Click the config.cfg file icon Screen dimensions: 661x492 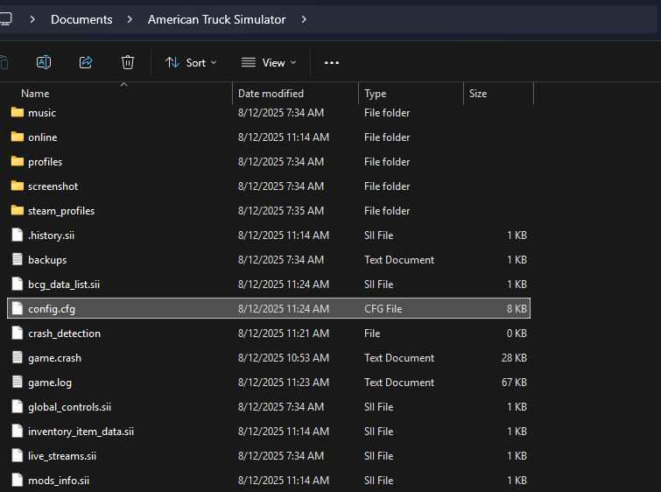pyautogui.click(x=18, y=308)
